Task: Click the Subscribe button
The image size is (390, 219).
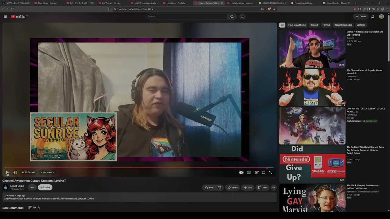Action: [x=45, y=187]
